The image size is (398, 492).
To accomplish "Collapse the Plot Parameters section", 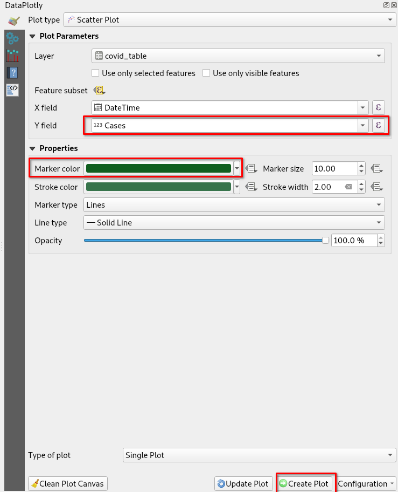I will [32, 36].
